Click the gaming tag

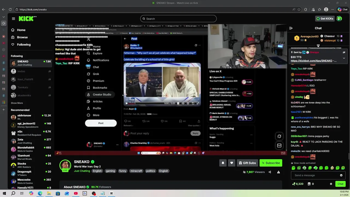[x=110, y=171]
